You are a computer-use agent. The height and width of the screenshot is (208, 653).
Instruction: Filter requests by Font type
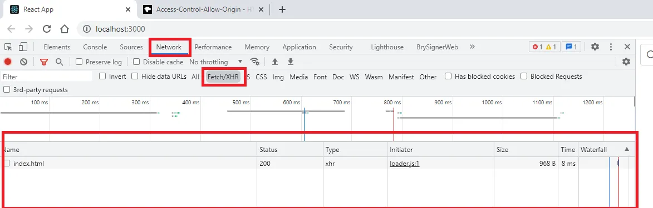click(x=320, y=77)
